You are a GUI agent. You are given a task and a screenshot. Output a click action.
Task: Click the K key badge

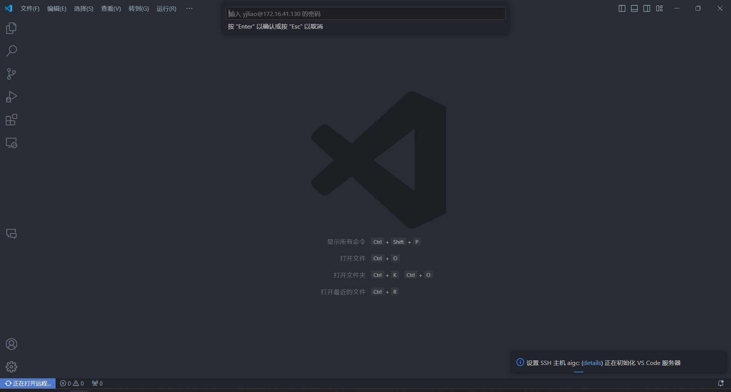pyautogui.click(x=395, y=275)
